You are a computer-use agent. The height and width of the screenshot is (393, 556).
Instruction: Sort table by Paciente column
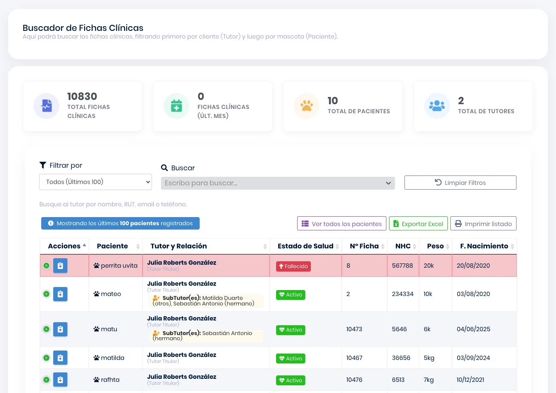pyautogui.click(x=116, y=246)
